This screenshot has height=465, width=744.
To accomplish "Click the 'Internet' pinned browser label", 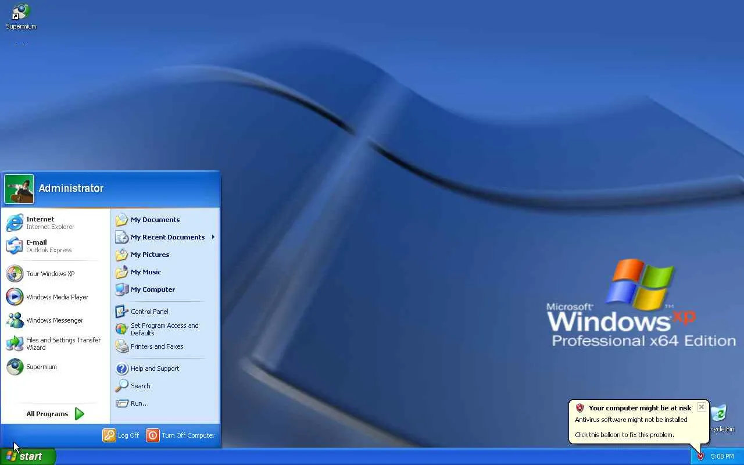I will point(40,219).
